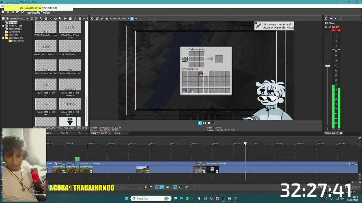Image resolution: width=362 pixels, height=203 pixels.
Task: Open Spotify from the taskbar
Action: 187,198
